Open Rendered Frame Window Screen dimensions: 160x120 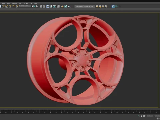pos(66,6)
